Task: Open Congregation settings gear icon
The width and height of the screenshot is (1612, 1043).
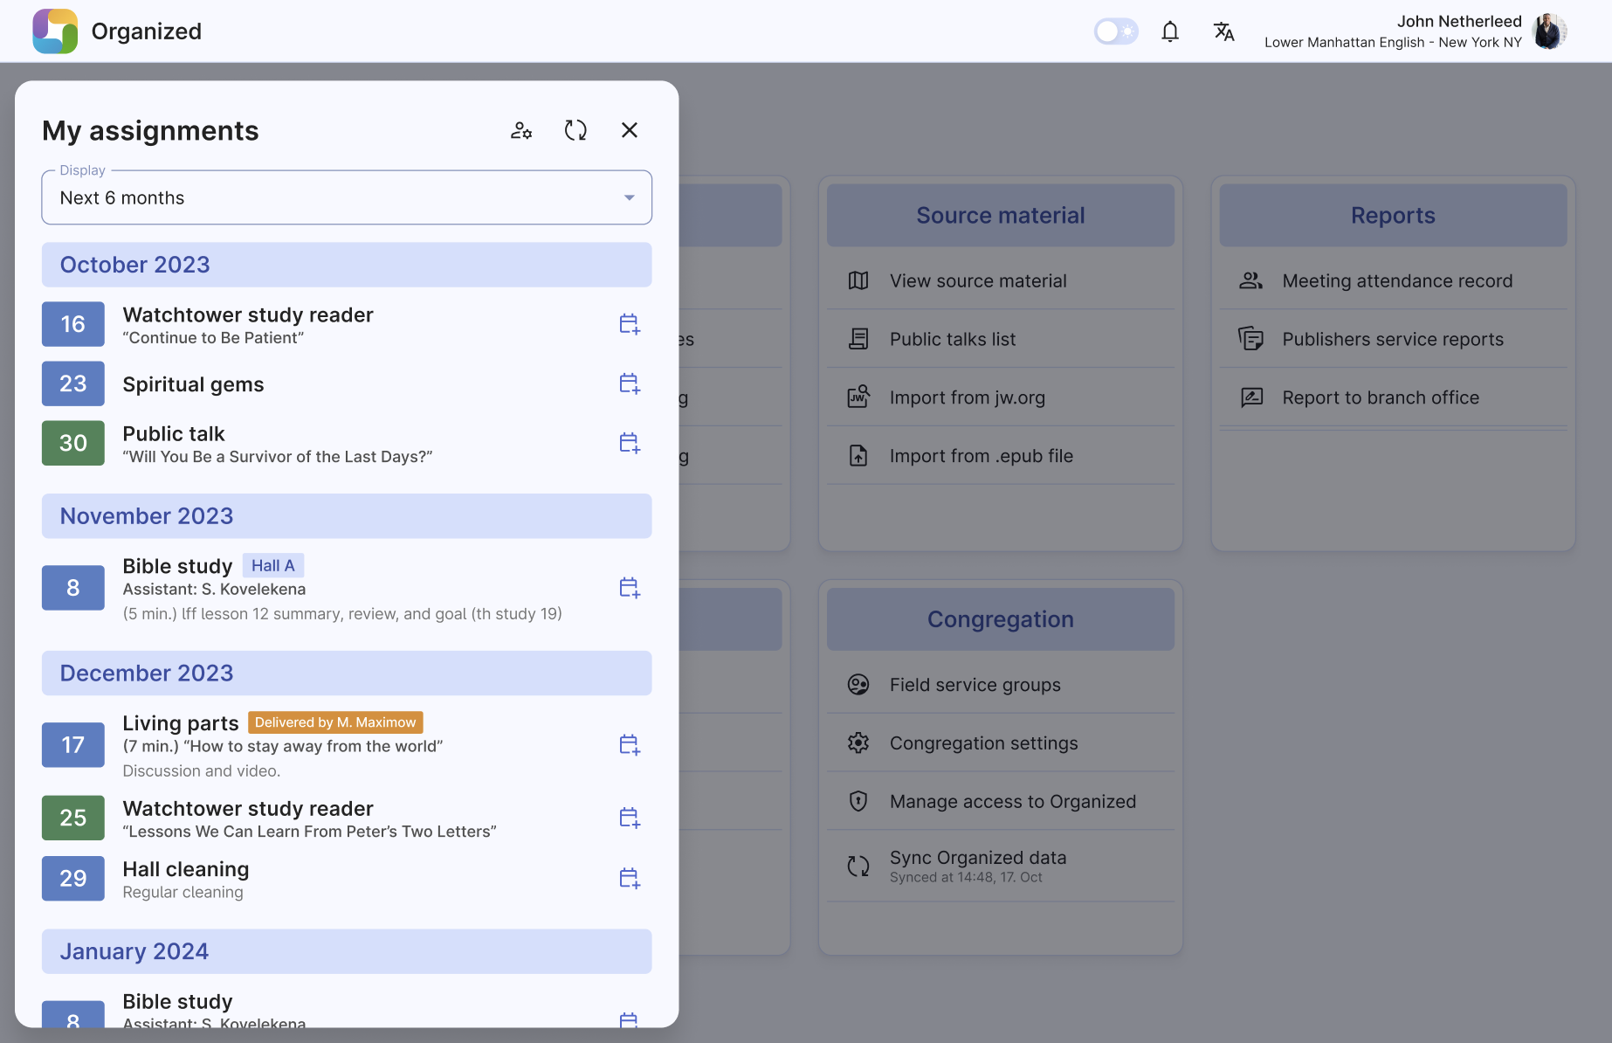Action: click(858, 743)
